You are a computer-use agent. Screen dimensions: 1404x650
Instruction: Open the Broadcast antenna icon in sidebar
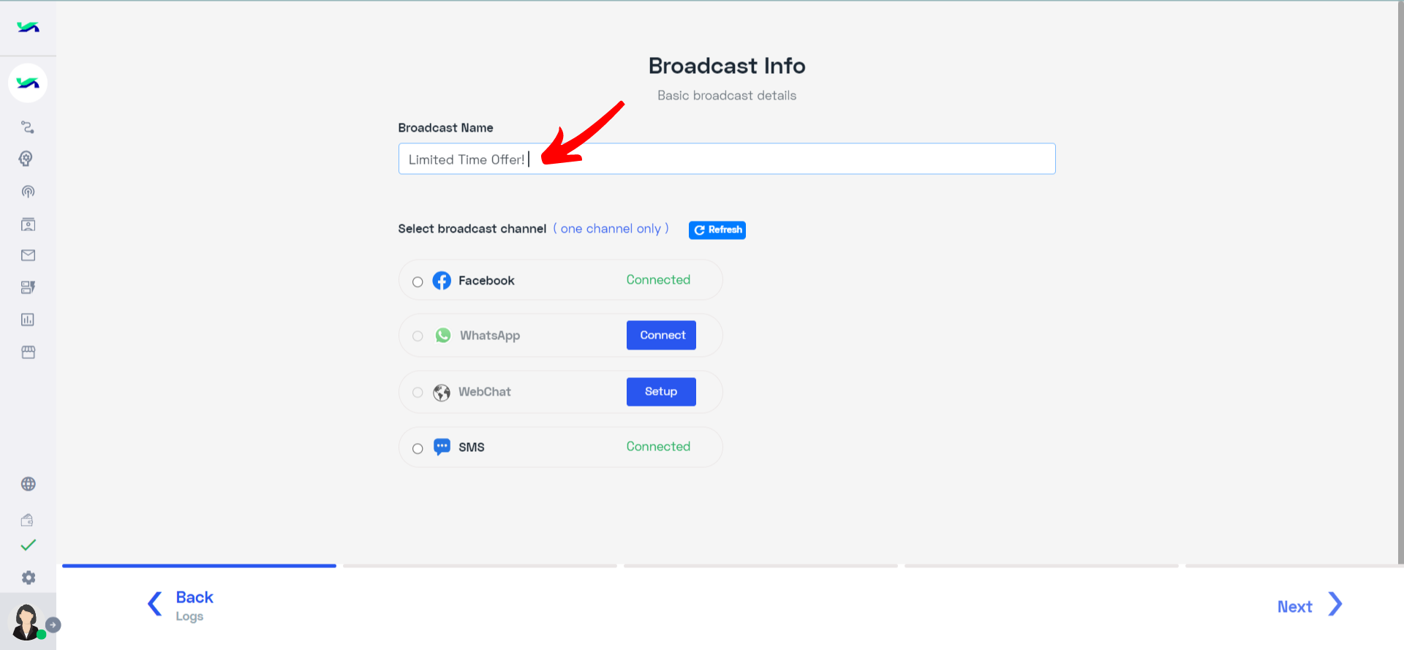coord(28,192)
